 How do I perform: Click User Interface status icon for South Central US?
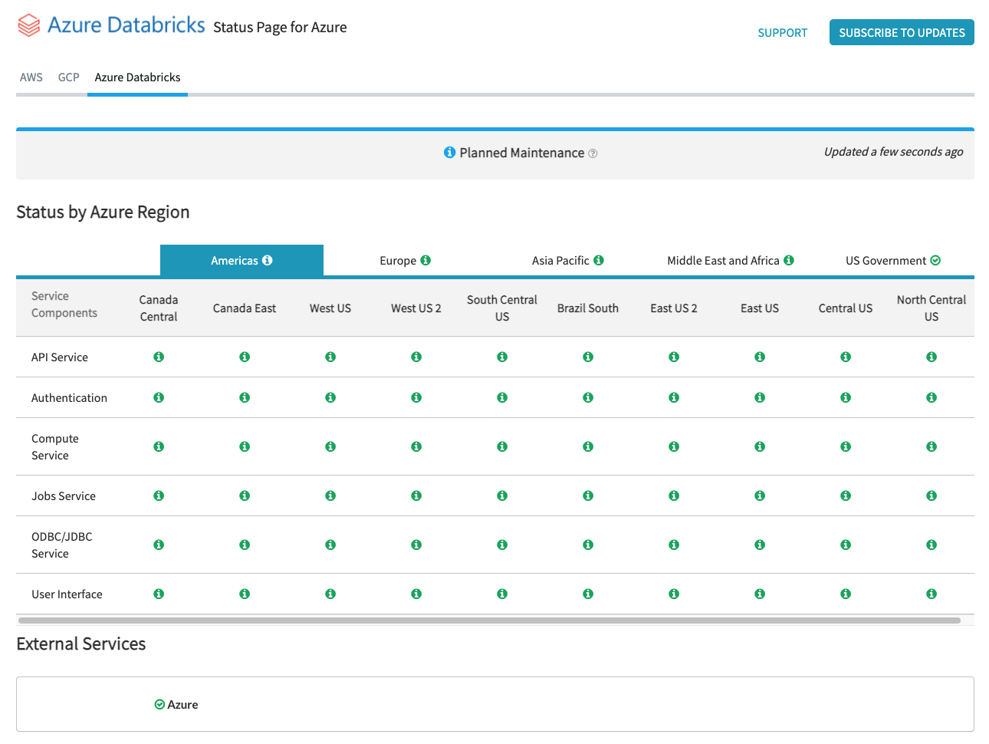coord(502,594)
